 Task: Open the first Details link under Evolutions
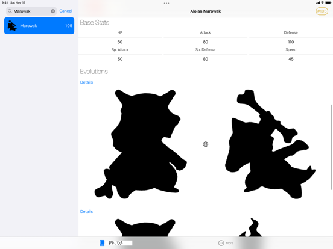point(86,82)
